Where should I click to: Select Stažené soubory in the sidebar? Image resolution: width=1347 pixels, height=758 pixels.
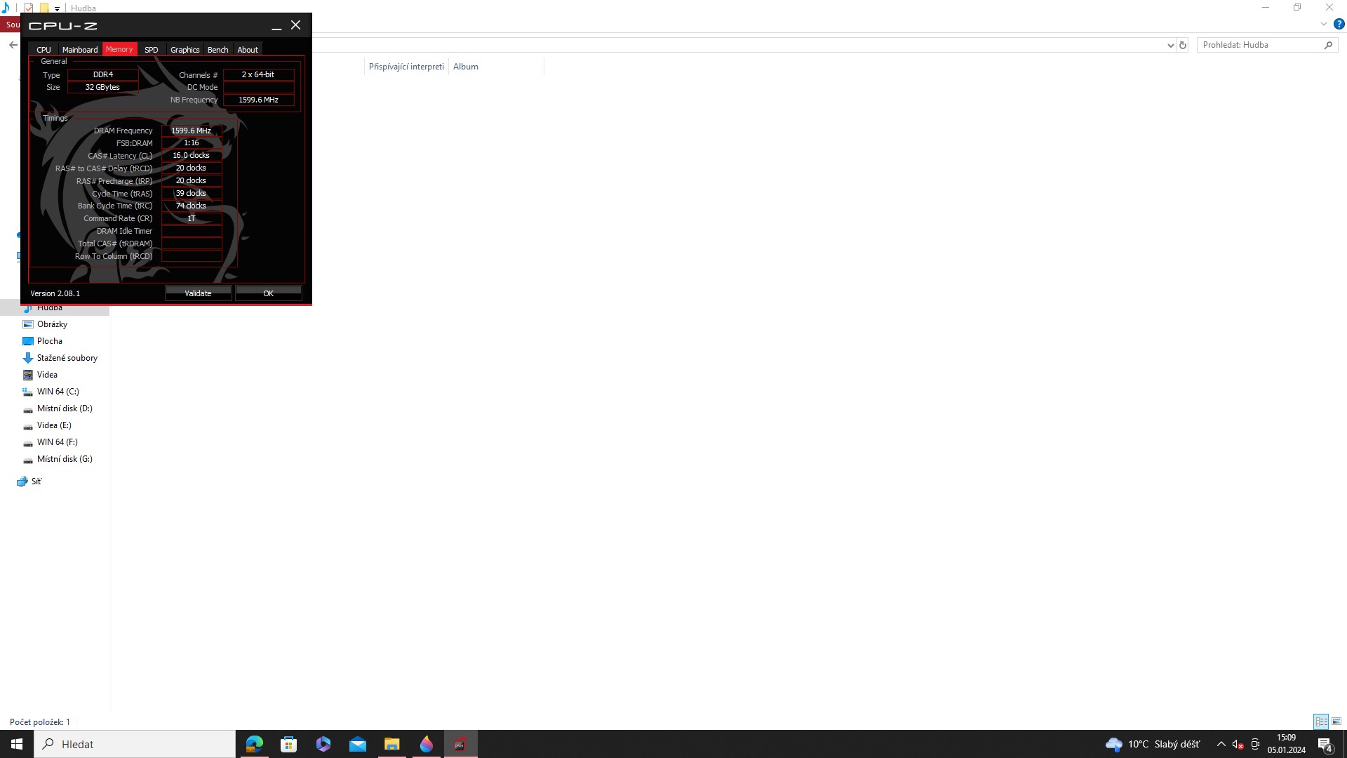[67, 358]
